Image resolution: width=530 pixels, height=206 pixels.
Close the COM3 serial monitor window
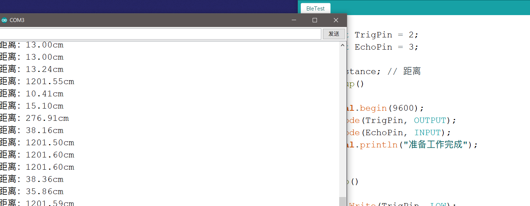click(336, 20)
